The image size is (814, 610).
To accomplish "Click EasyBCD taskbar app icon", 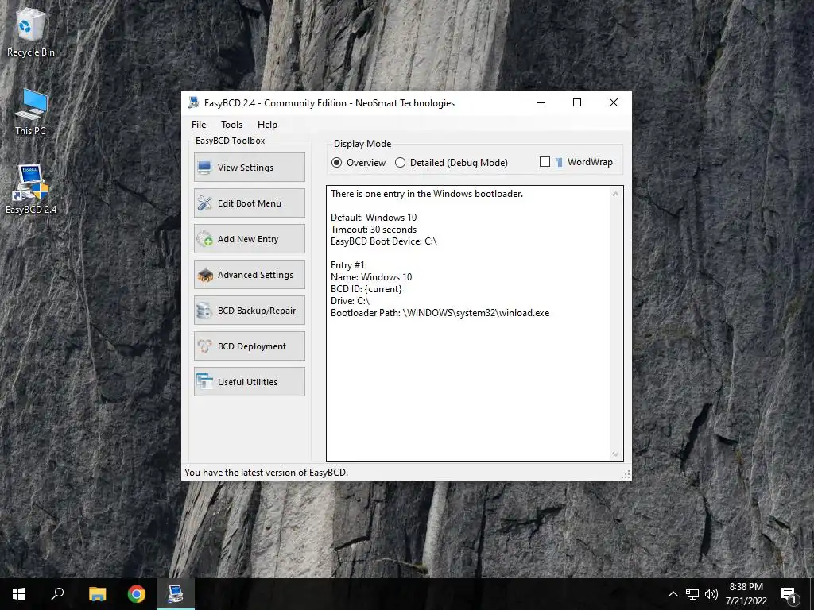I will pos(176,594).
